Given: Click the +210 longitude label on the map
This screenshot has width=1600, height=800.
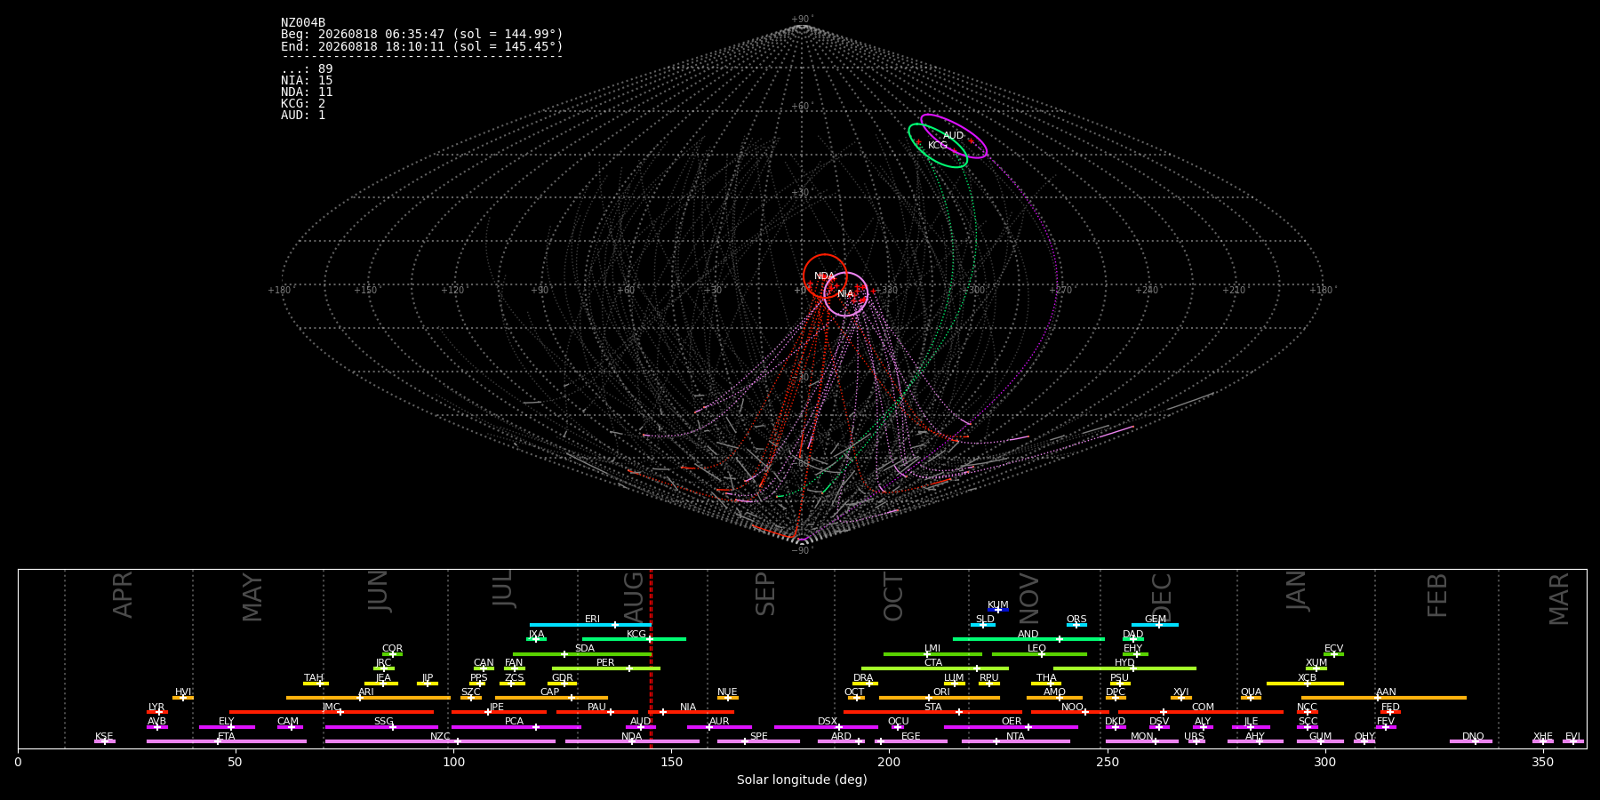Looking at the screenshot, I should click(1234, 291).
